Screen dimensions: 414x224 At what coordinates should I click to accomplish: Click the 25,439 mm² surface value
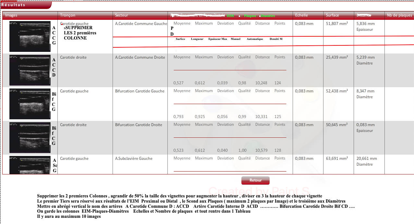click(x=337, y=57)
